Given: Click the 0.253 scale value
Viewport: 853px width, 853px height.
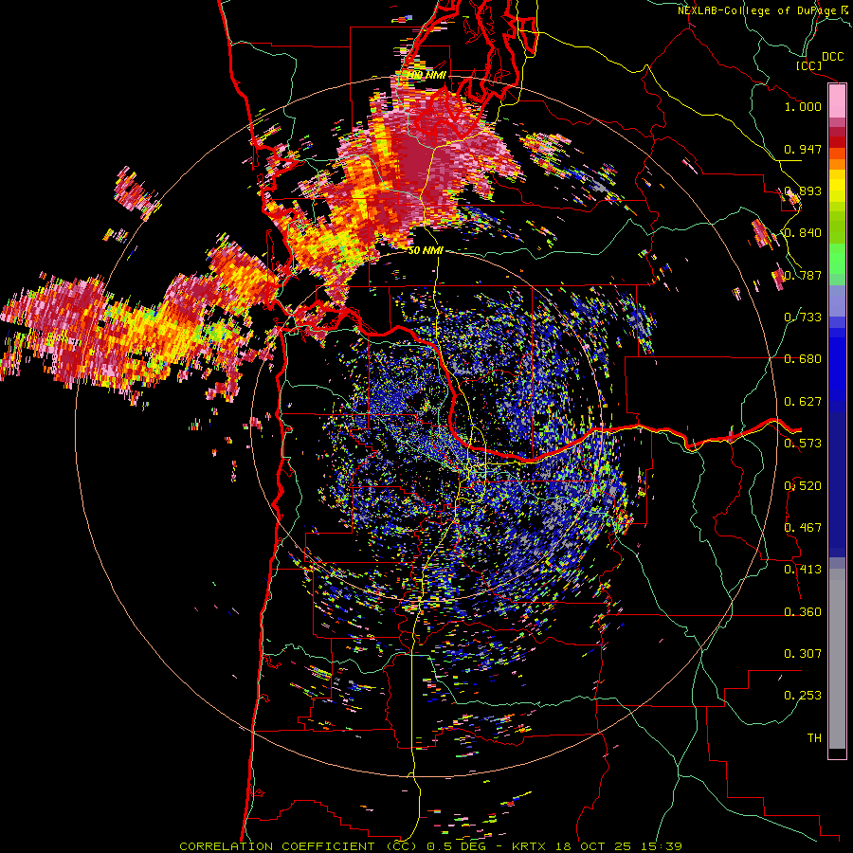Looking at the screenshot, I should 803,696.
